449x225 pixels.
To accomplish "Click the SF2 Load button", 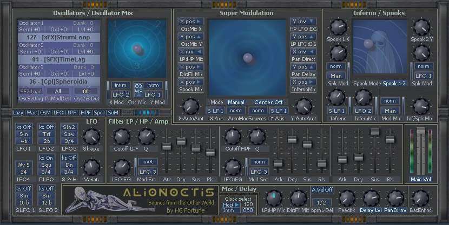I will coord(31,91).
